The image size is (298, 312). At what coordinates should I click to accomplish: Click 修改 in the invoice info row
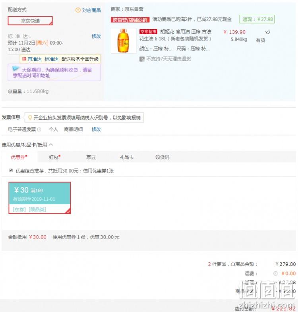(x=96, y=129)
